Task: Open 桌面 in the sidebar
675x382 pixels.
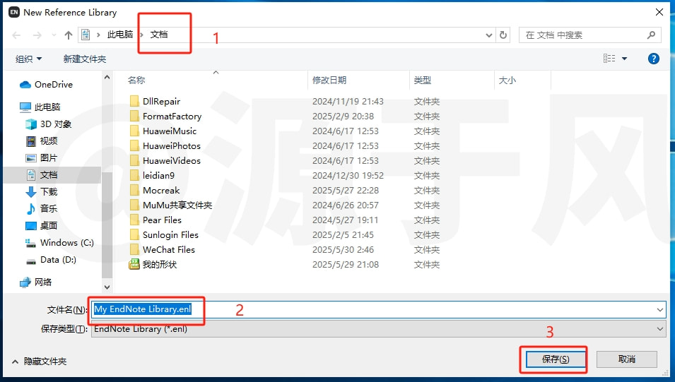Action: coord(42,225)
